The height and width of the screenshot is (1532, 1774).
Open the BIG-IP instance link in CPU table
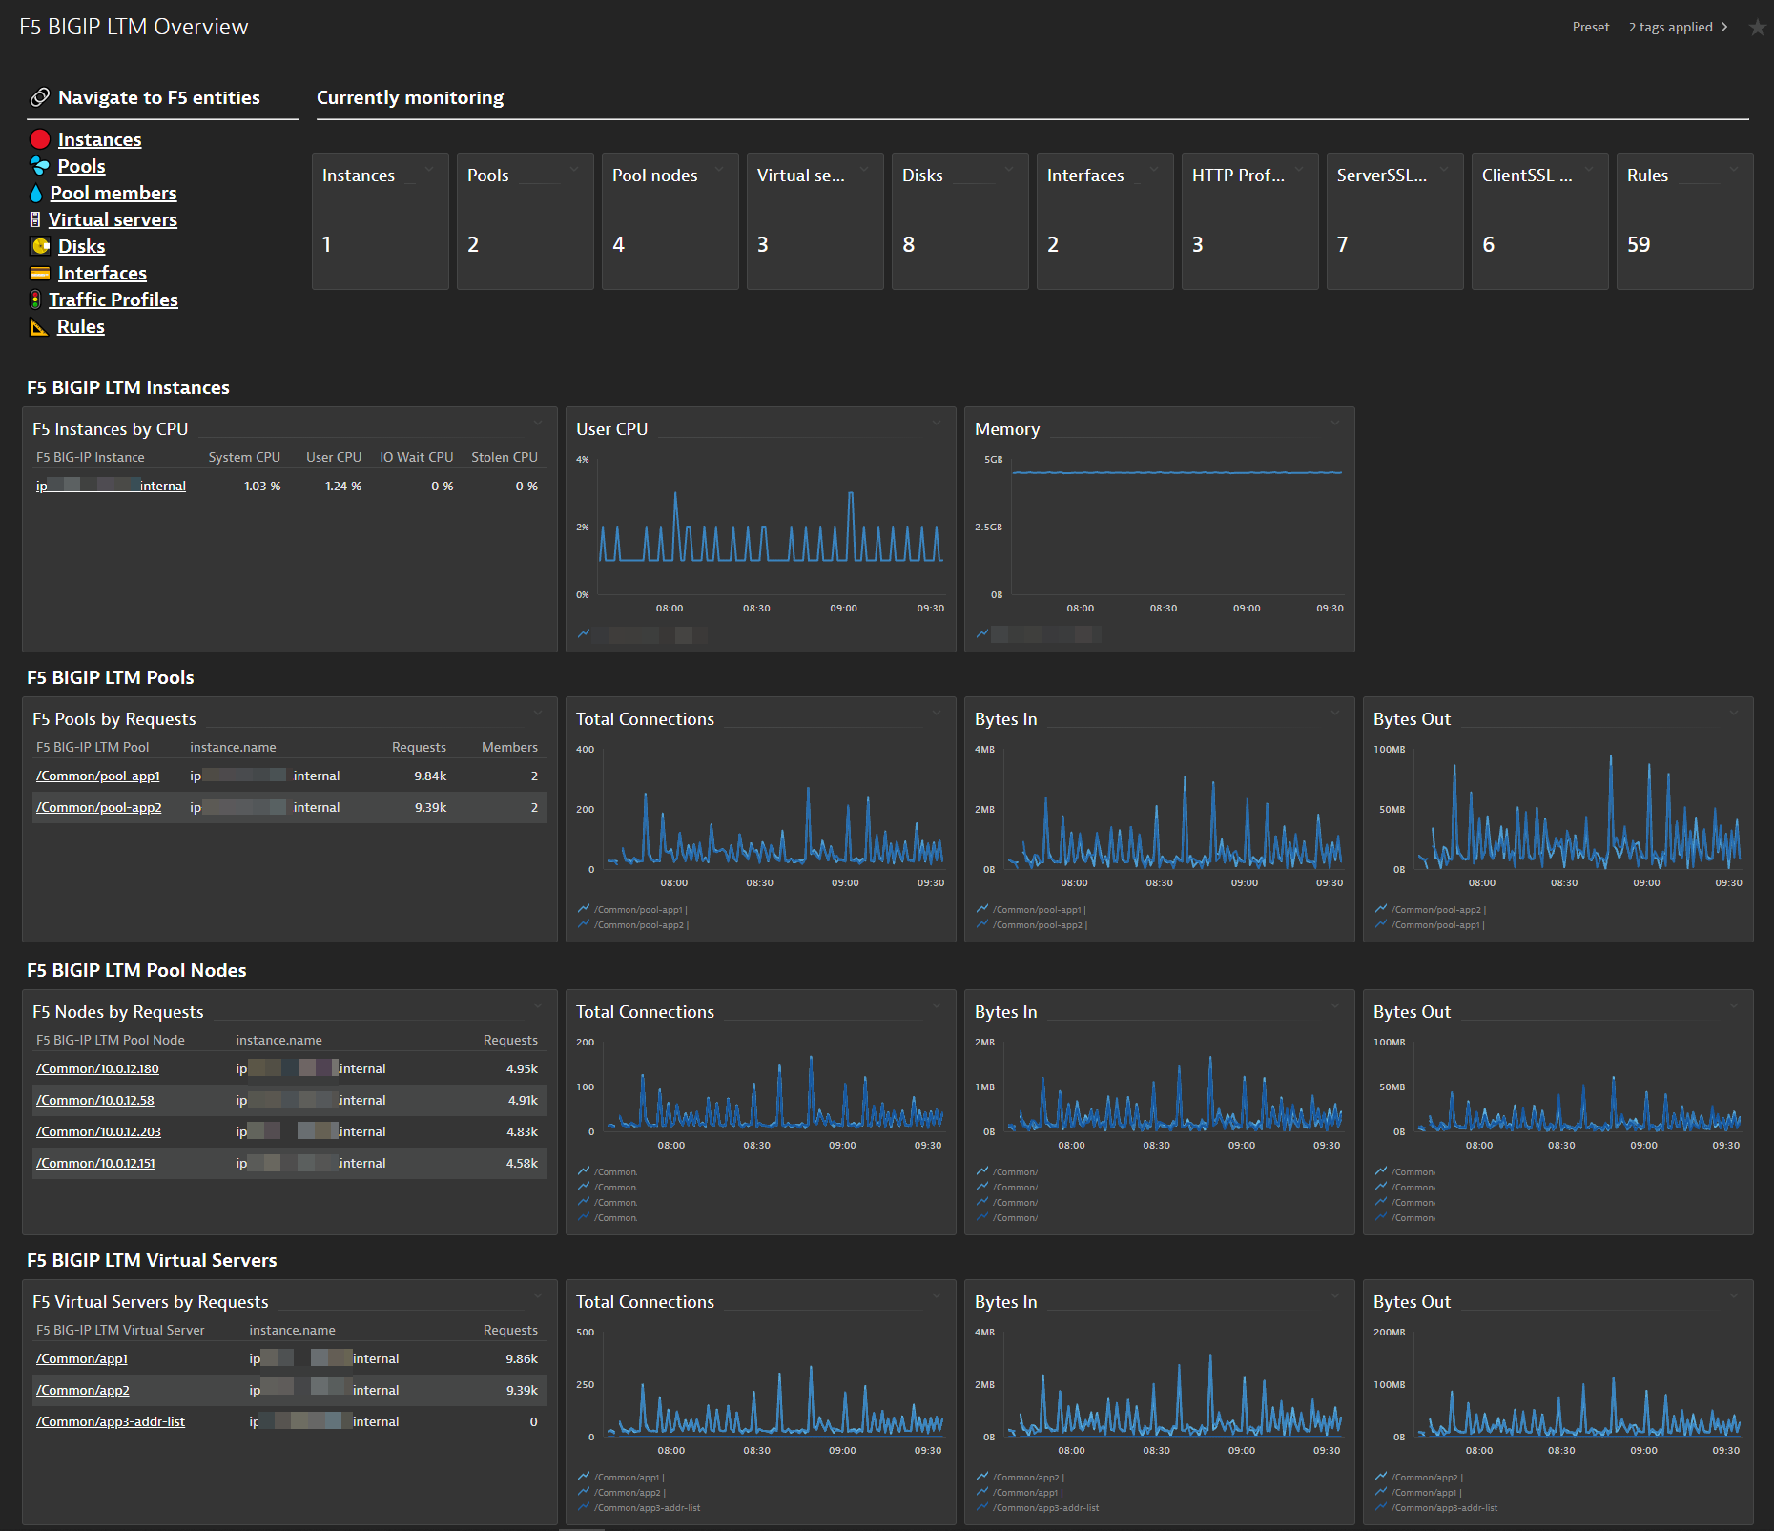tap(111, 486)
